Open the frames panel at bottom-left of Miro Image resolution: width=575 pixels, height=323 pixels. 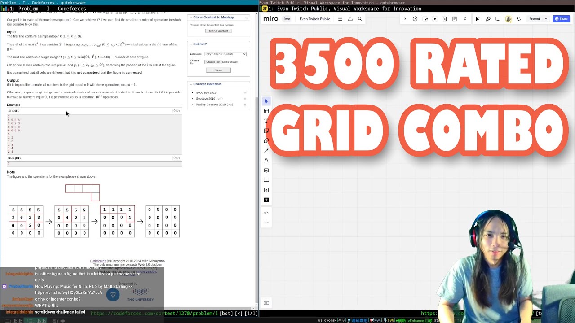pos(266,303)
